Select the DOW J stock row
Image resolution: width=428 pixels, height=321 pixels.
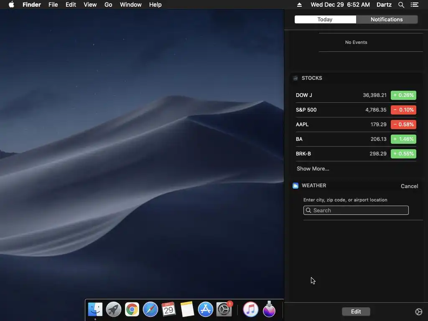356,95
